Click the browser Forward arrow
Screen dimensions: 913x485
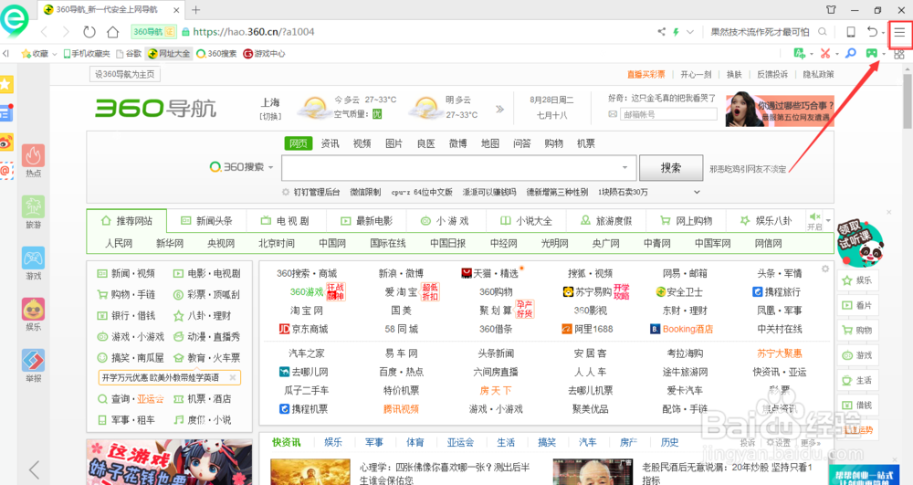(66, 31)
